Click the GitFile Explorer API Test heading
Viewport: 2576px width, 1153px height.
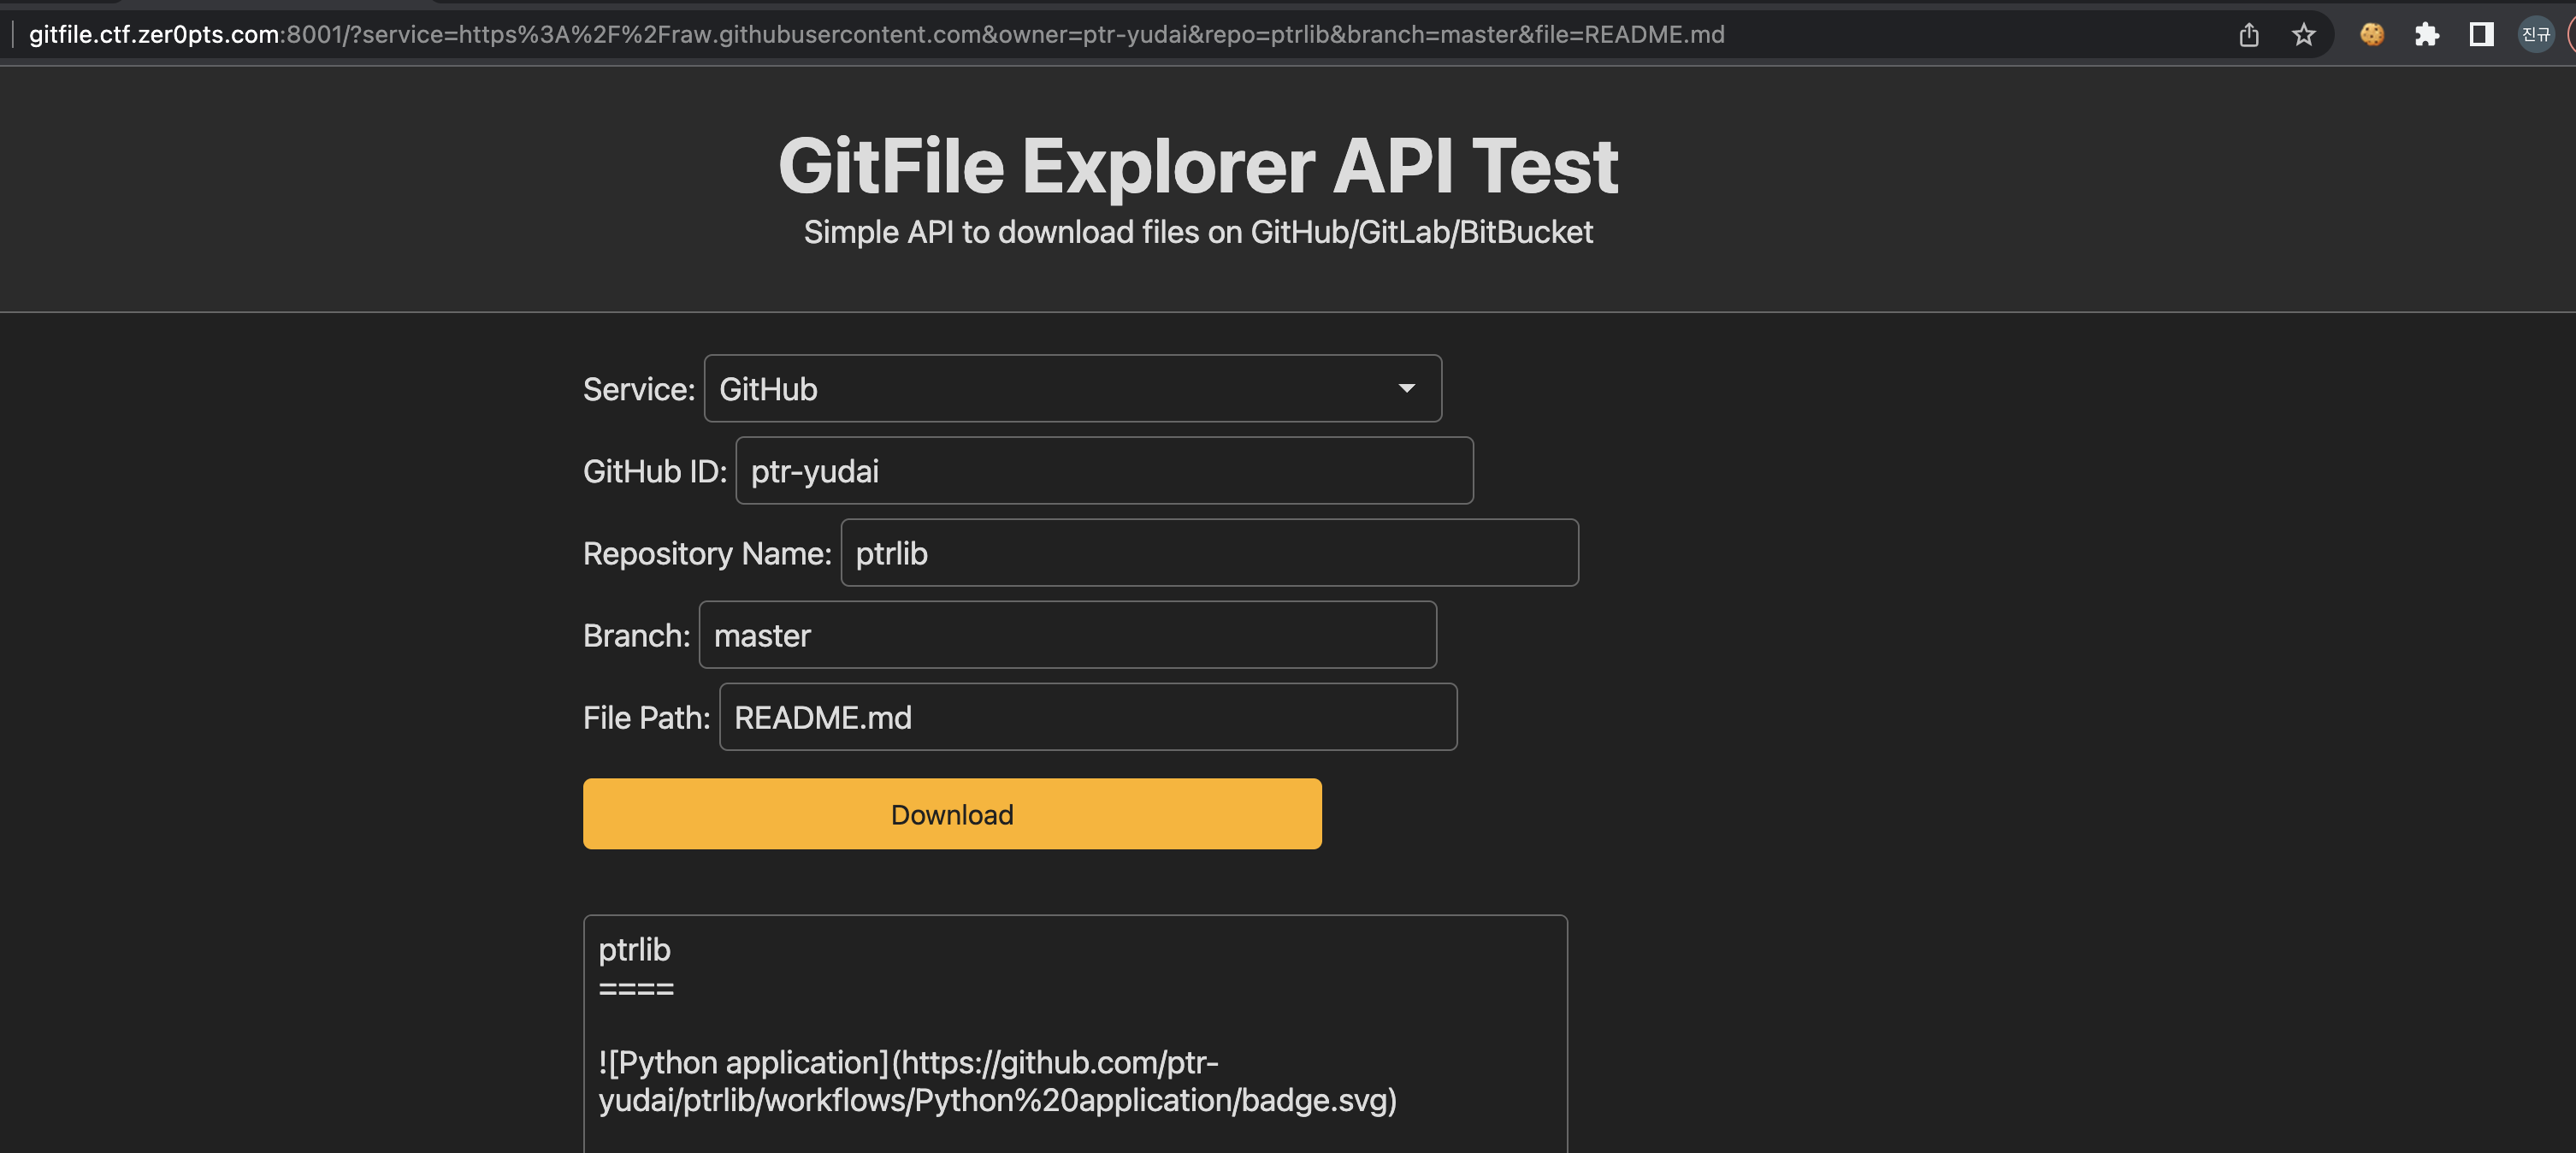[1197, 166]
